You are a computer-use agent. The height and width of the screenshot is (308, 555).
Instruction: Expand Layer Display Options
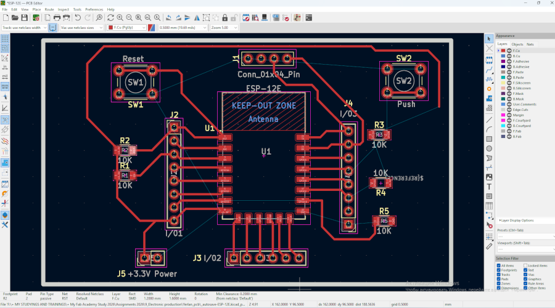pos(516,221)
